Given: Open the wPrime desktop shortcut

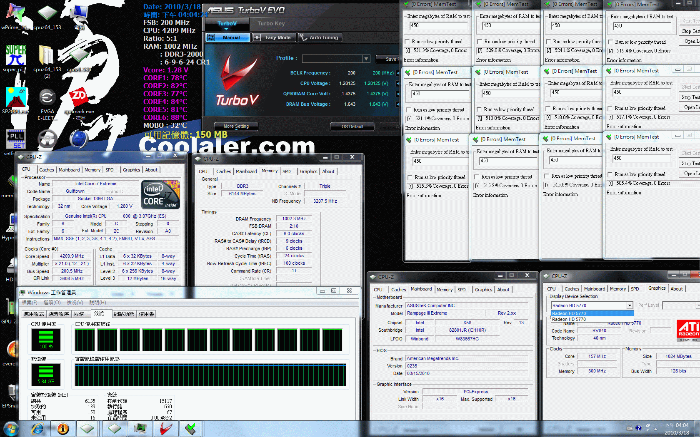Looking at the screenshot, I should click(x=15, y=16).
